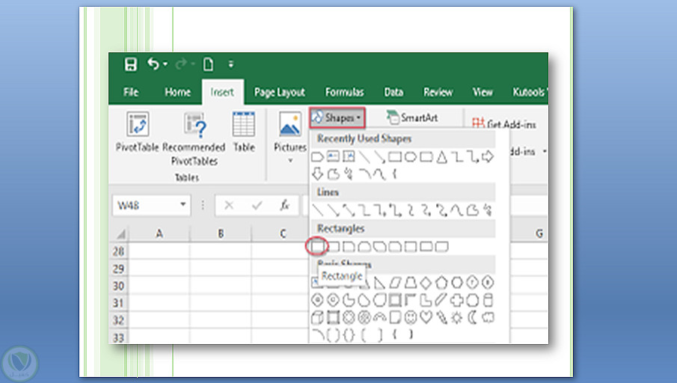Click the Undo arrow icon
The width and height of the screenshot is (677, 383).
click(x=153, y=64)
